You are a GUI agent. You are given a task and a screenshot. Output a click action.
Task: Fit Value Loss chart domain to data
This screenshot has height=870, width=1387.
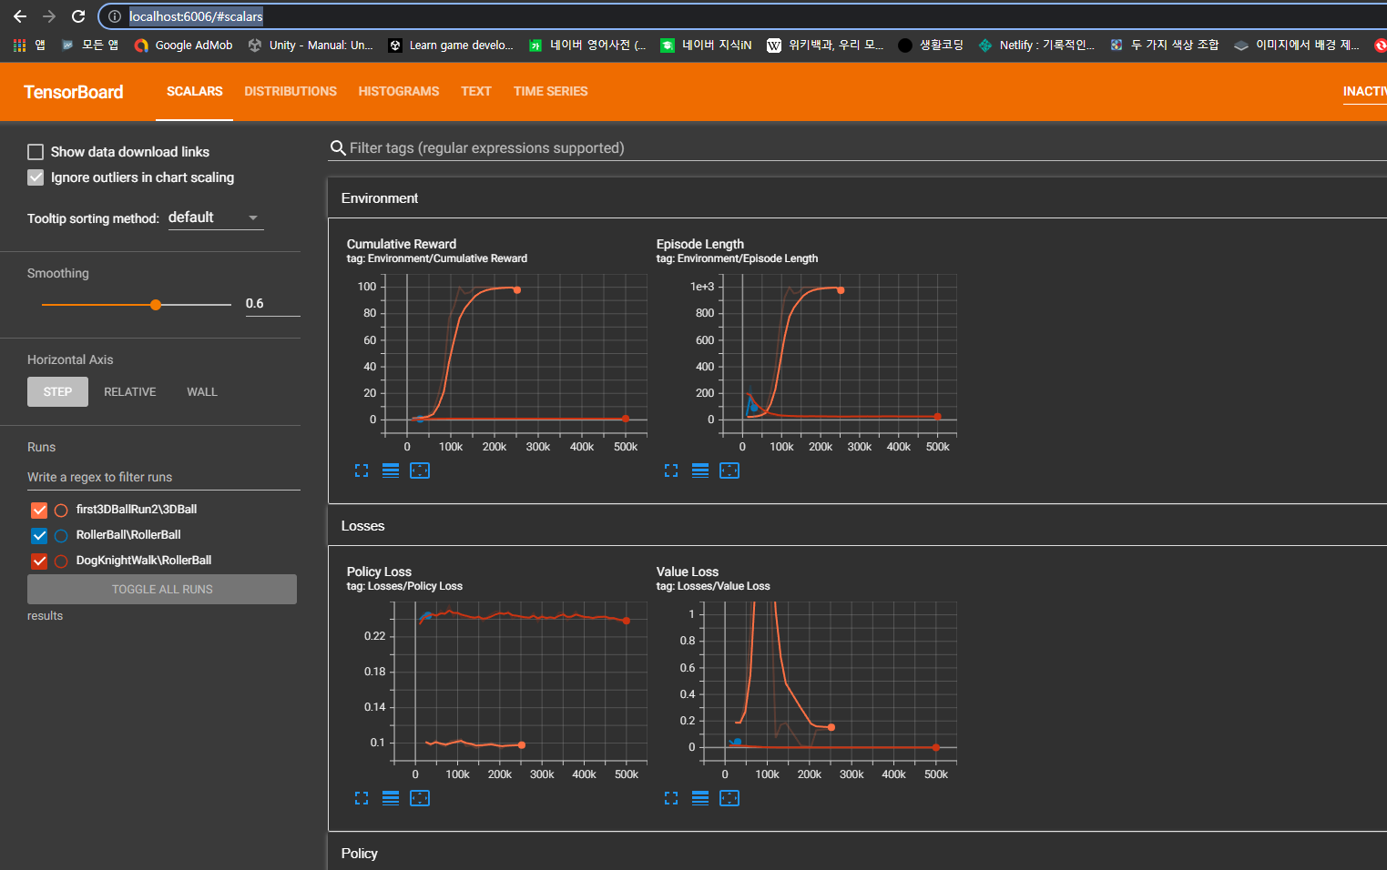pyautogui.click(x=729, y=798)
